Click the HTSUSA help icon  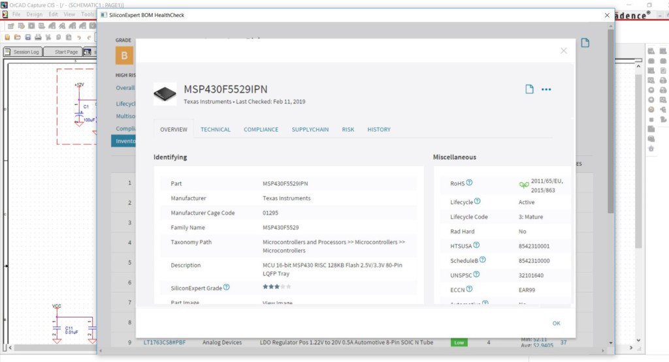click(476, 245)
